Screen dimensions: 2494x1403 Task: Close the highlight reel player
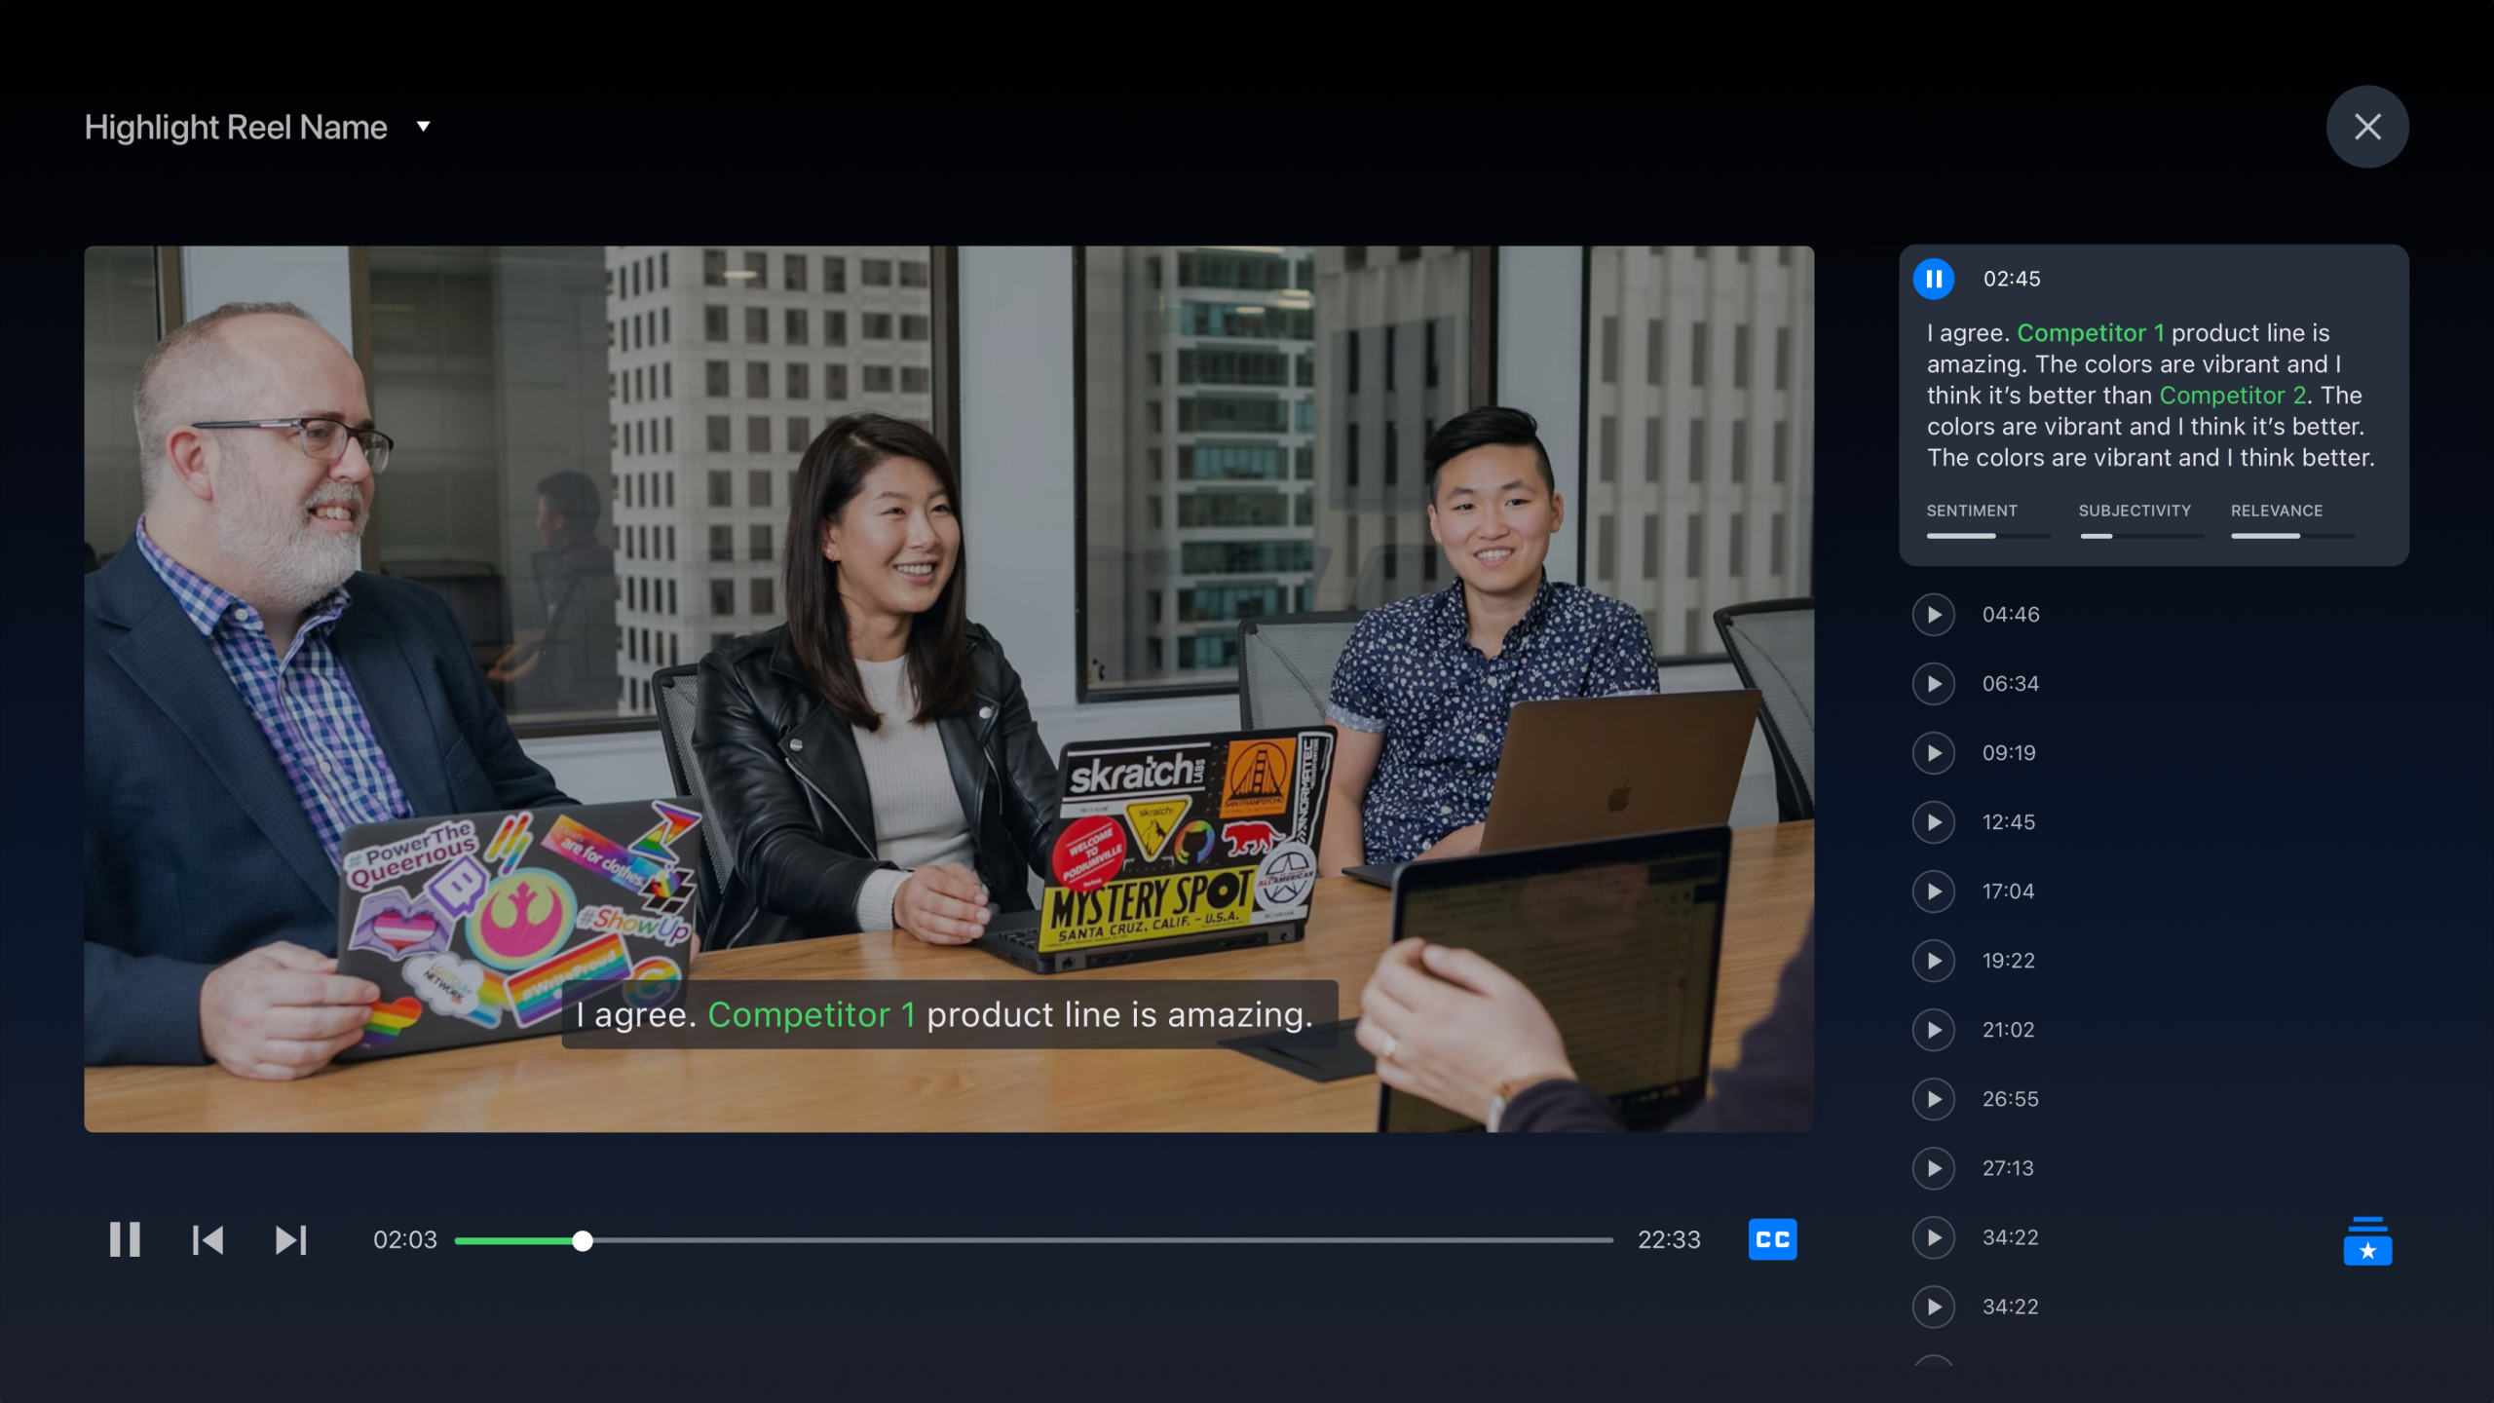[2367, 127]
